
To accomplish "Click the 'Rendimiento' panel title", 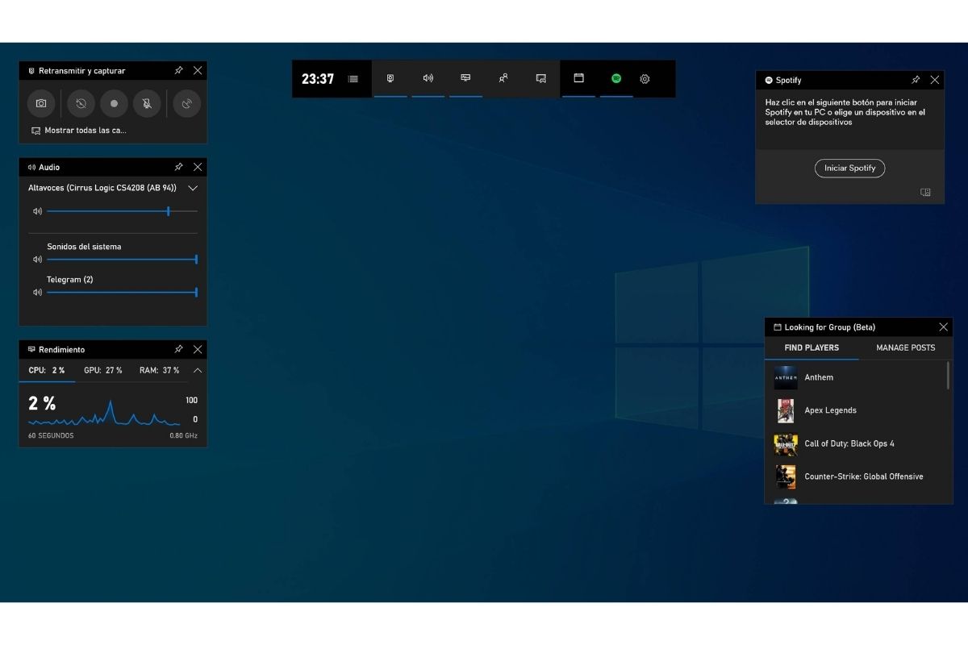I will [x=62, y=349].
